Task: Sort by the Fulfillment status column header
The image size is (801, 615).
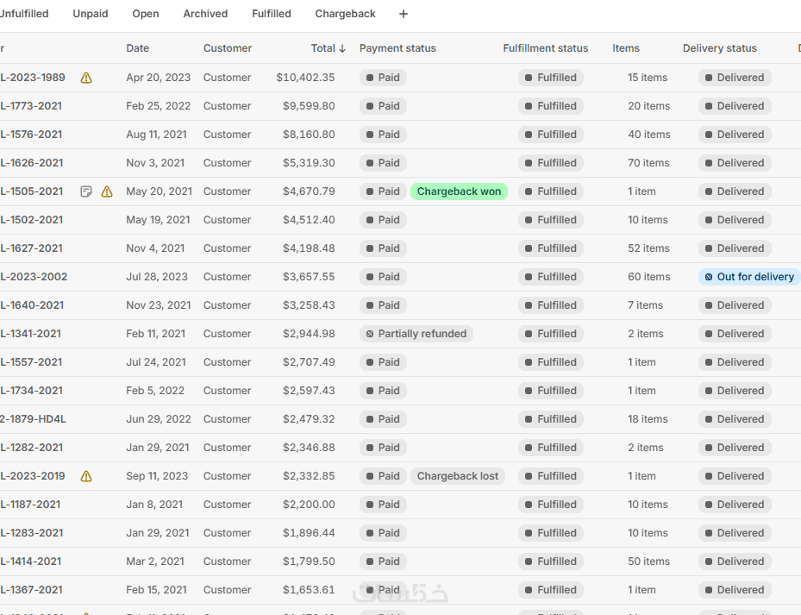Action: [x=545, y=48]
